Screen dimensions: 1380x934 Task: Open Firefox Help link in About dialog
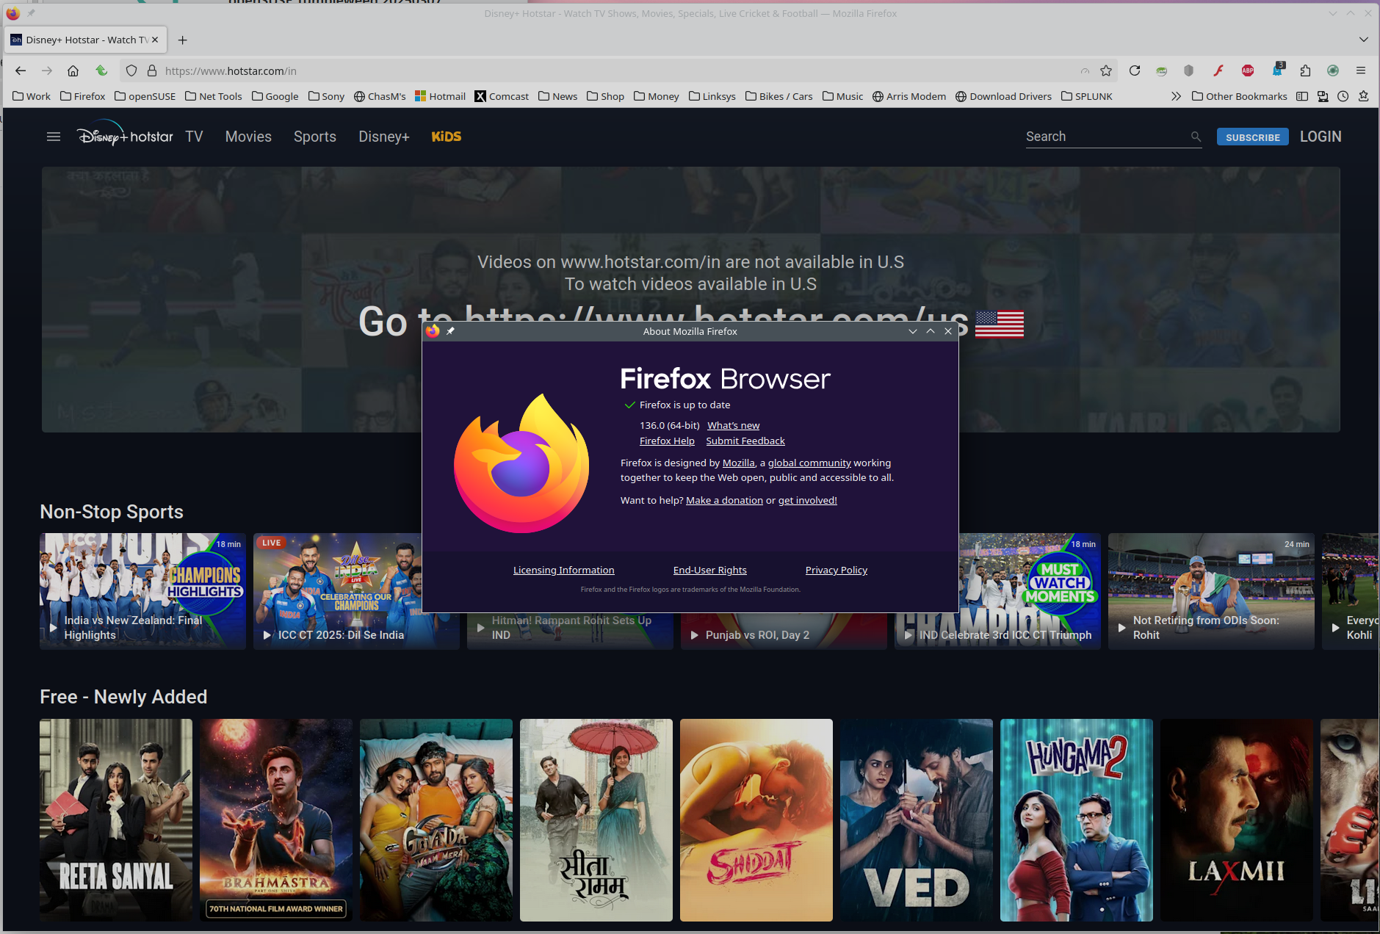coord(667,441)
